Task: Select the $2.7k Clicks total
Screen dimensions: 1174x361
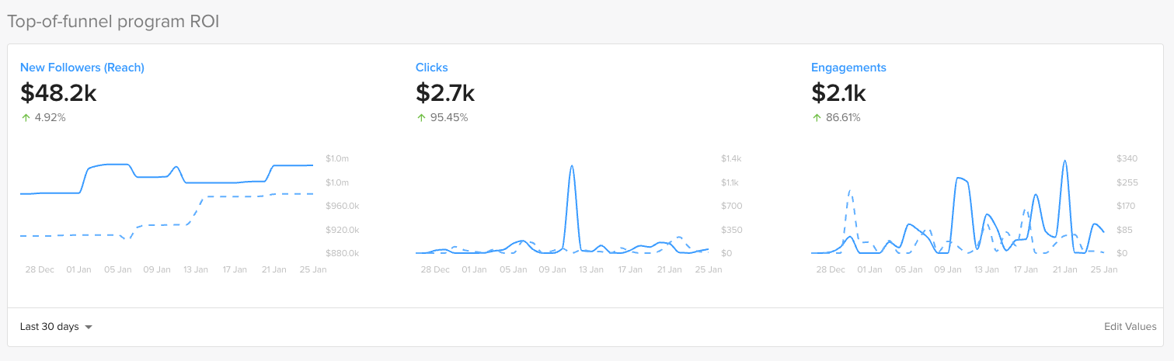Action: click(445, 93)
